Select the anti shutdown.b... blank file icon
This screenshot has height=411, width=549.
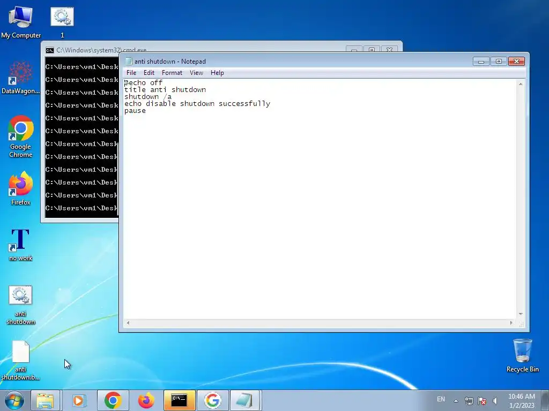(21, 360)
